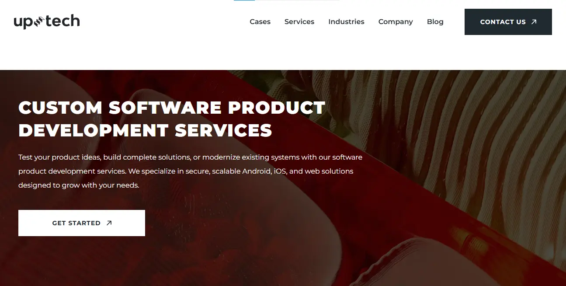Click the paragraph starting 'Test your product ideas'

click(190, 171)
